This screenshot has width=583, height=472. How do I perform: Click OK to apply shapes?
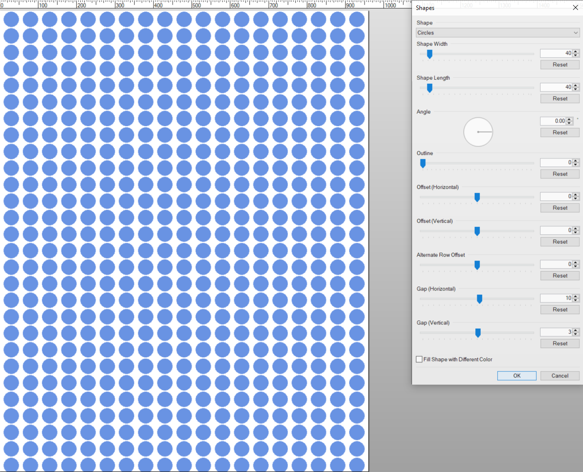(517, 376)
